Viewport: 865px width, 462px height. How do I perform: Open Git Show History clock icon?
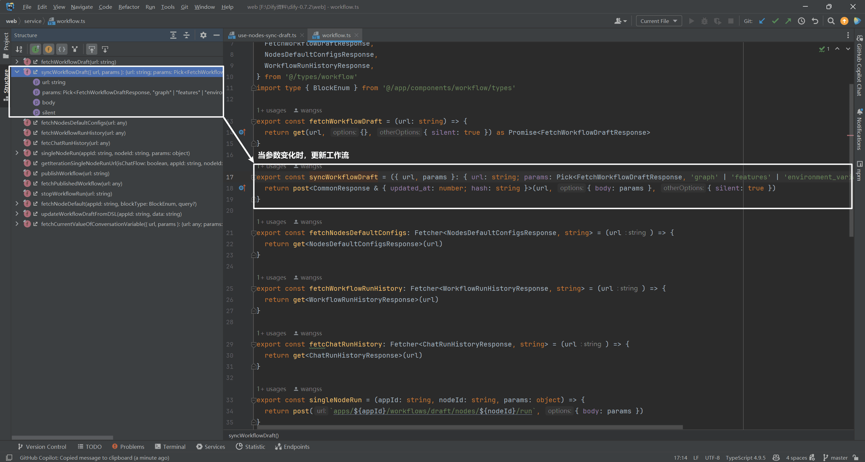(x=801, y=21)
